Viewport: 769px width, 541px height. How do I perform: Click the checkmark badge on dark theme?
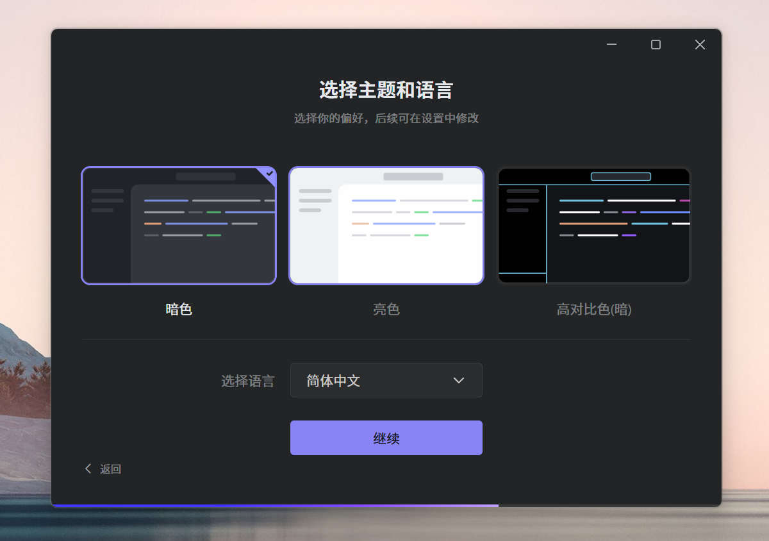tap(270, 173)
